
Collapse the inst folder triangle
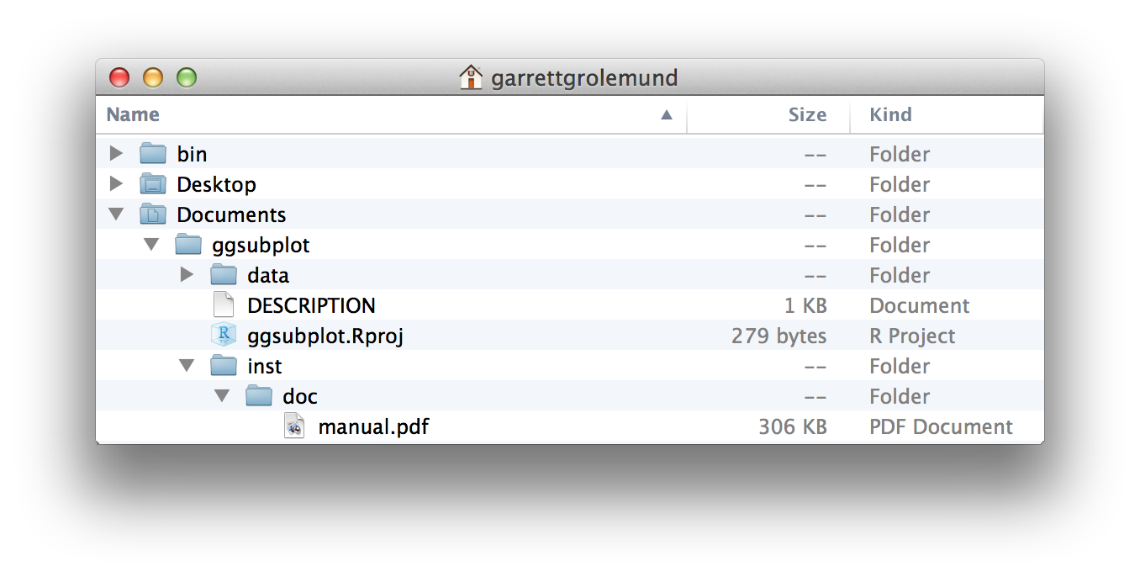[x=187, y=366]
